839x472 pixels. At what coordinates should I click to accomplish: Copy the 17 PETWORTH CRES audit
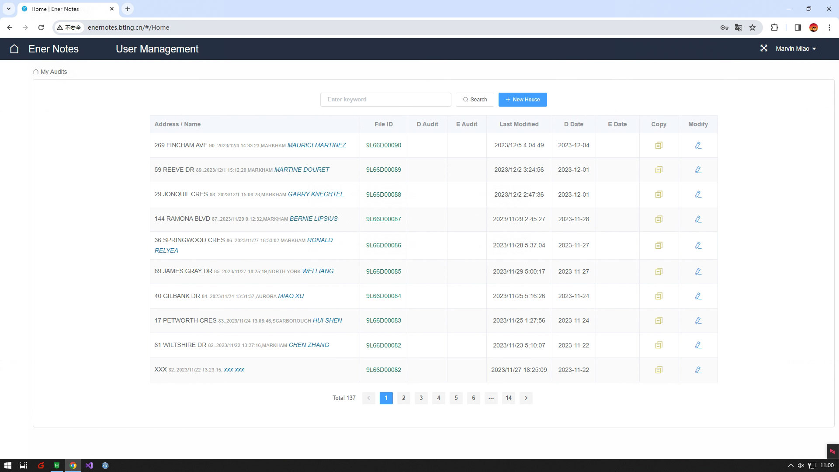point(659,320)
